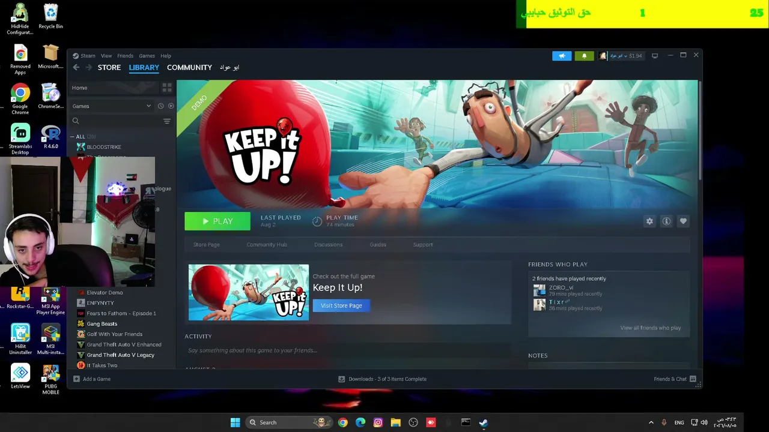Viewport: 769px width, 432px height.
Task: Open the Guides link
Action: (x=378, y=245)
